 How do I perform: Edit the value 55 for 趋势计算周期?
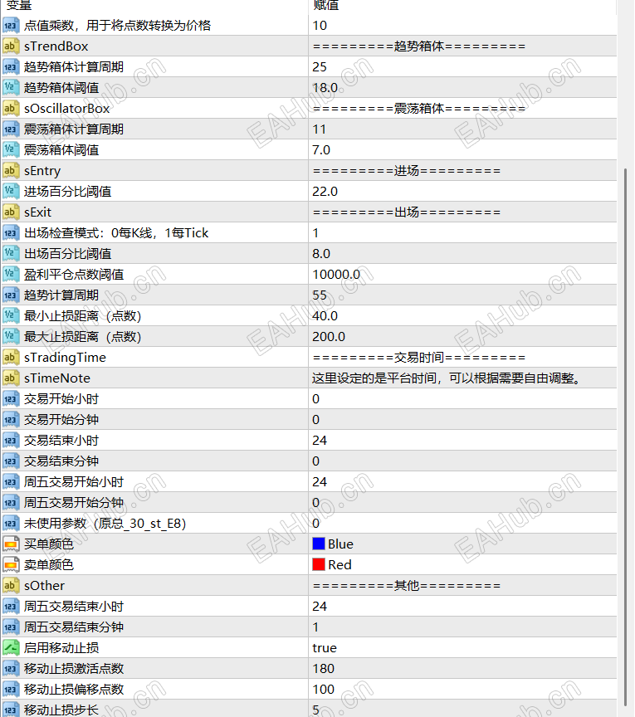tap(320, 295)
